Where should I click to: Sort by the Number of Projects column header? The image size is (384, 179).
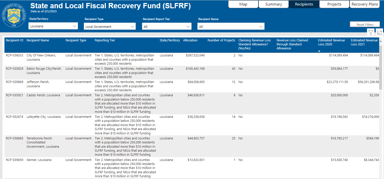(x=221, y=40)
